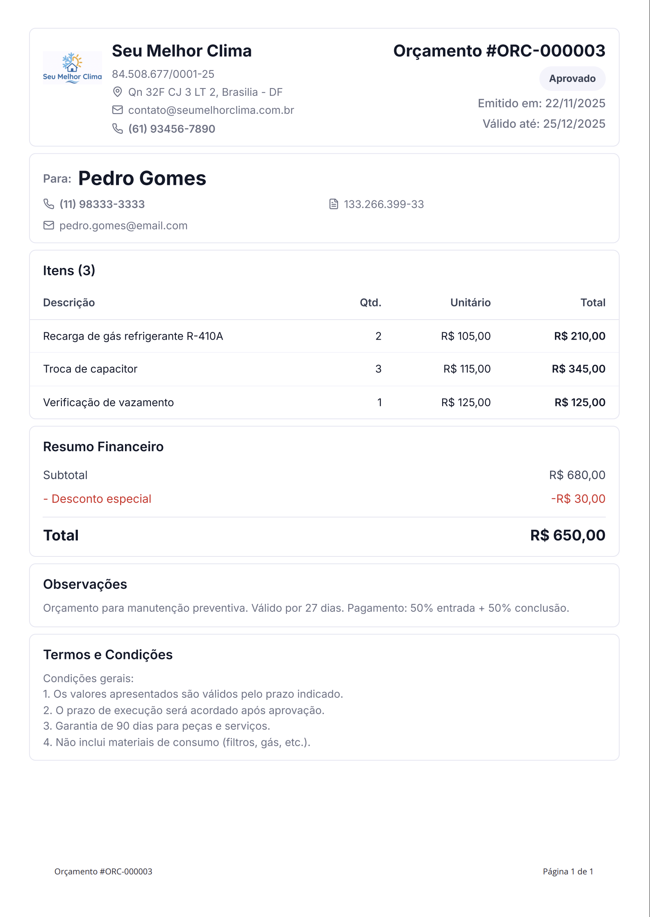Click the client phone icon beside (11) 98333-3333

click(49, 204)
